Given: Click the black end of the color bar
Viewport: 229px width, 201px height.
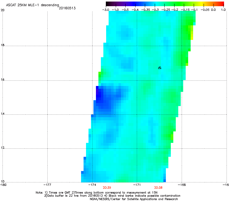Looking at the screenshot, I should (108, 4).
